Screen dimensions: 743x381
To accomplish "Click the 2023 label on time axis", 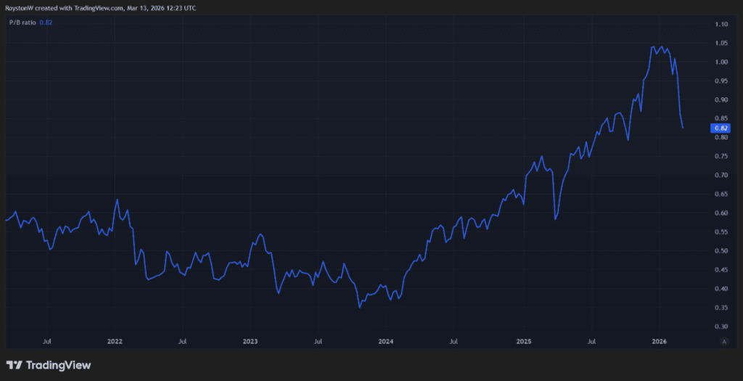I will 250,340.
